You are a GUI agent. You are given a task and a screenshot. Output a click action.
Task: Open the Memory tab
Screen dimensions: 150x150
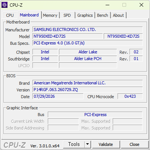[x=50, y=15]
